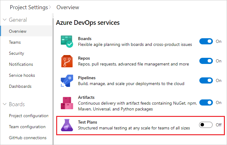Click the General section header text
This screenshot has width=227, height=145.
pyautogui.click(x=18, y=20)
